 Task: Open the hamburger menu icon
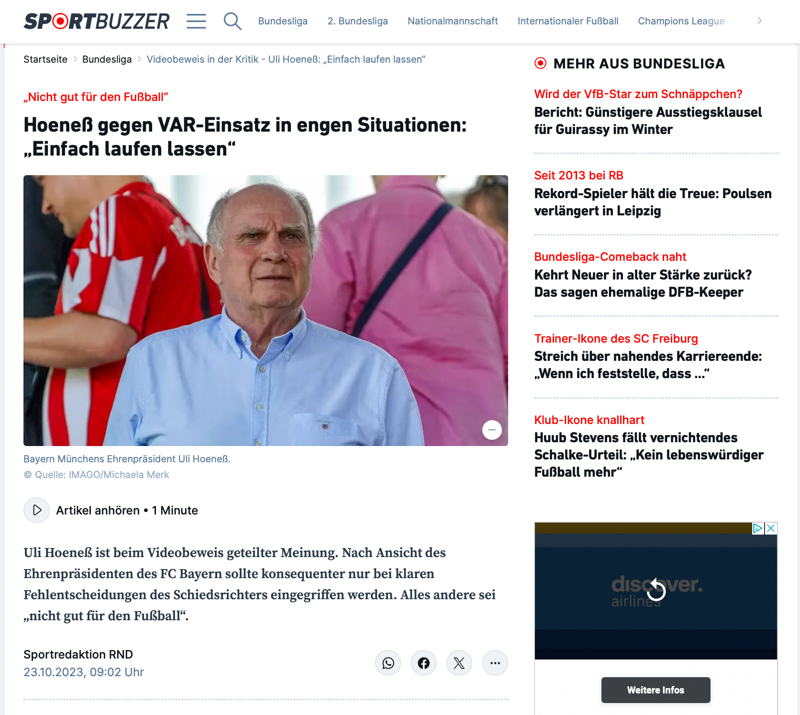[196, 21]
